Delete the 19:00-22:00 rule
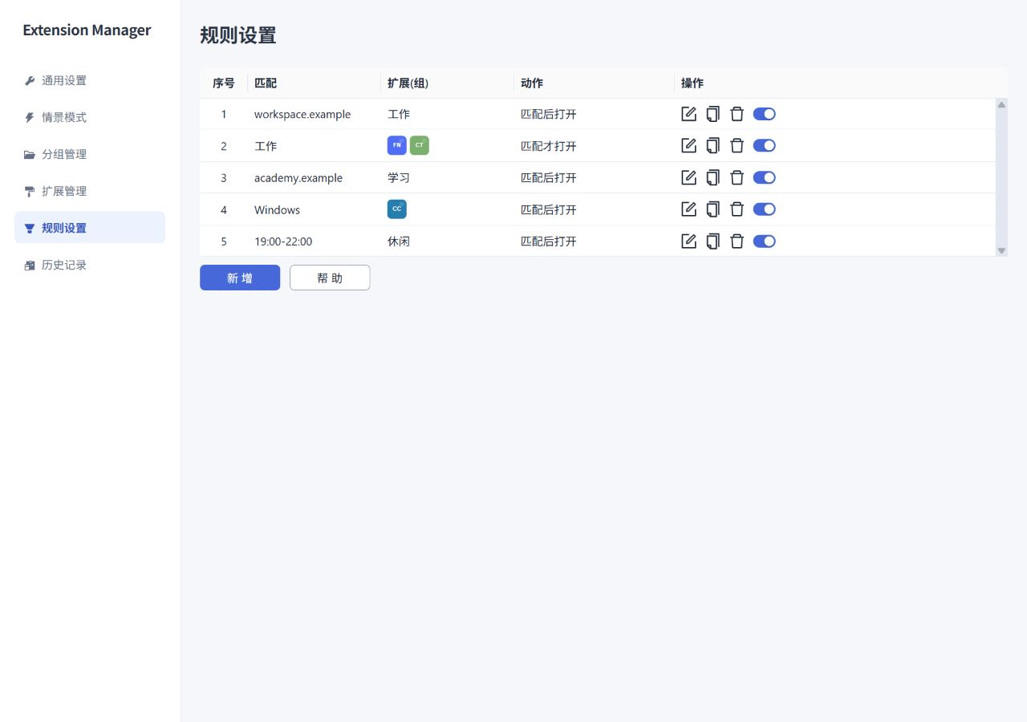 point(737,241)
